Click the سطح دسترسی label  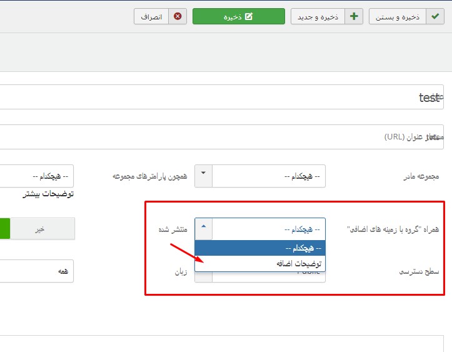[419, 271]
